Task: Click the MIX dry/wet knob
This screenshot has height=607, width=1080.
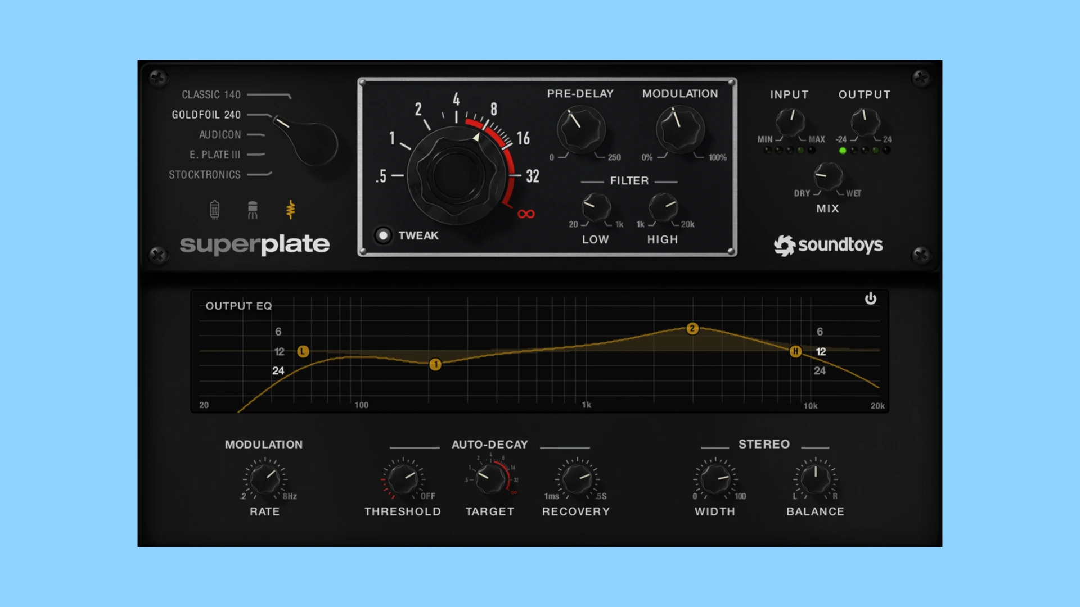Action: tap(829, 176)
